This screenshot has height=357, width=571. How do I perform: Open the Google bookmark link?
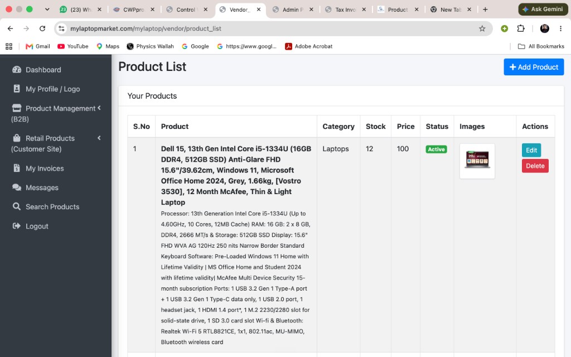click(x=195, y=46)
